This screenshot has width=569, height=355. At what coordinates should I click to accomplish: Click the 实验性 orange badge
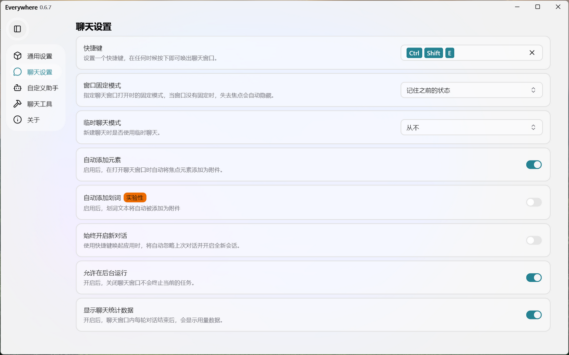[x=135, y=197]
